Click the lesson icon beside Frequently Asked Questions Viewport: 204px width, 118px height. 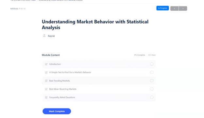46,97
